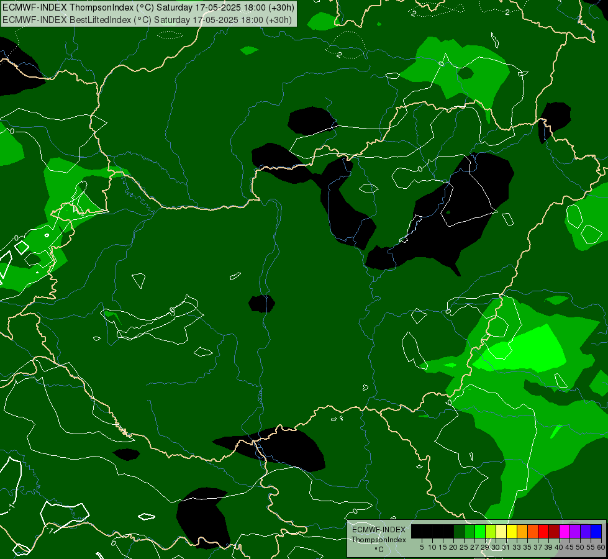Select the red-orange 35–37 legend swatch

pos(533,531)
